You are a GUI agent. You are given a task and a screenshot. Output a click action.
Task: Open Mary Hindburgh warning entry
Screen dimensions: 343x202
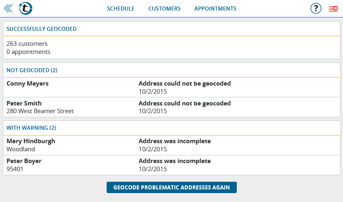(31, 141)
